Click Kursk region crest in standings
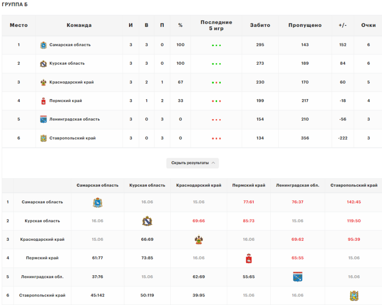This screenshot has width=382, height=305. (43, 63)
